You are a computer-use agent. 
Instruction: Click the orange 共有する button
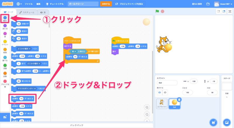point(106,4)
